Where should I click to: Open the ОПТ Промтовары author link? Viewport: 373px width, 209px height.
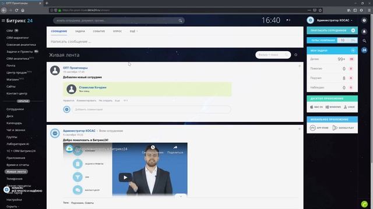(75, 68)
